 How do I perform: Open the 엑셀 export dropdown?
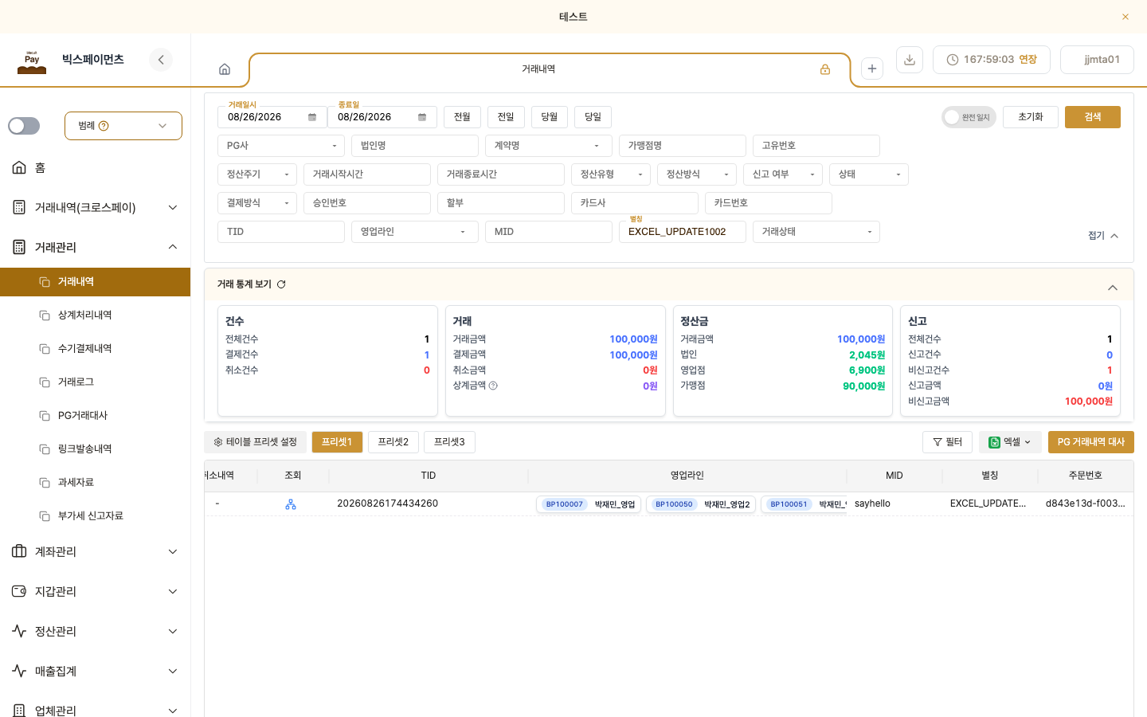1010,442
